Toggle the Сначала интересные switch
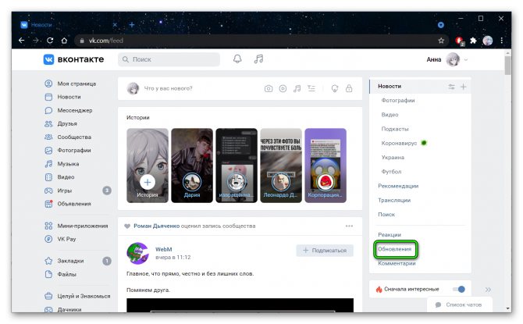This screenshot has height=324, width=523. (x=459, y=289)
